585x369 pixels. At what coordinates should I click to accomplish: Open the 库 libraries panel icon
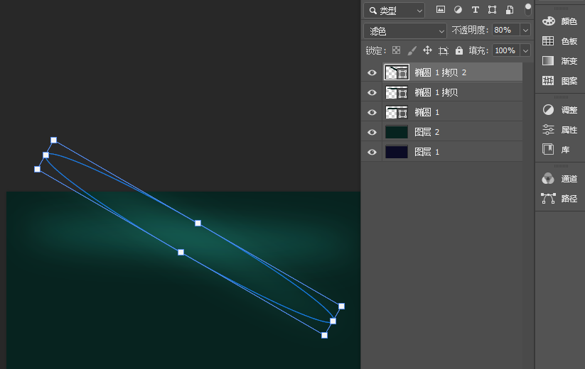click(x=548, y=149)
